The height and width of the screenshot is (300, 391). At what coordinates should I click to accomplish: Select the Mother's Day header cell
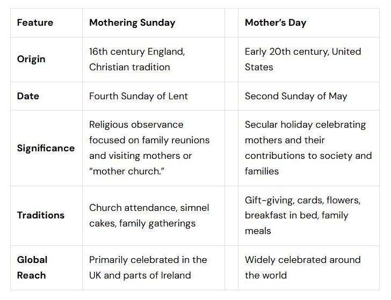click(309, 23)
